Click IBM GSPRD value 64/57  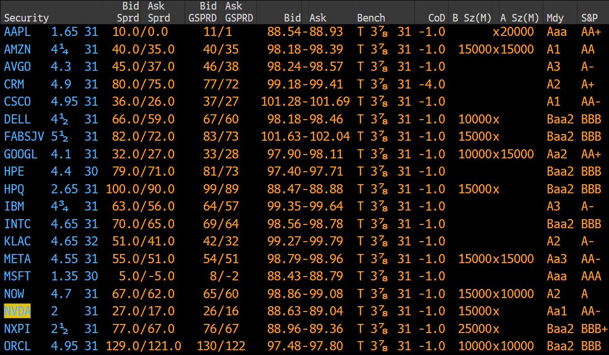pos(220,206)
